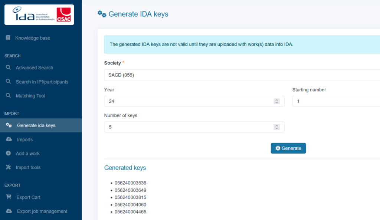Focus the Year input field

pos(194,101)
